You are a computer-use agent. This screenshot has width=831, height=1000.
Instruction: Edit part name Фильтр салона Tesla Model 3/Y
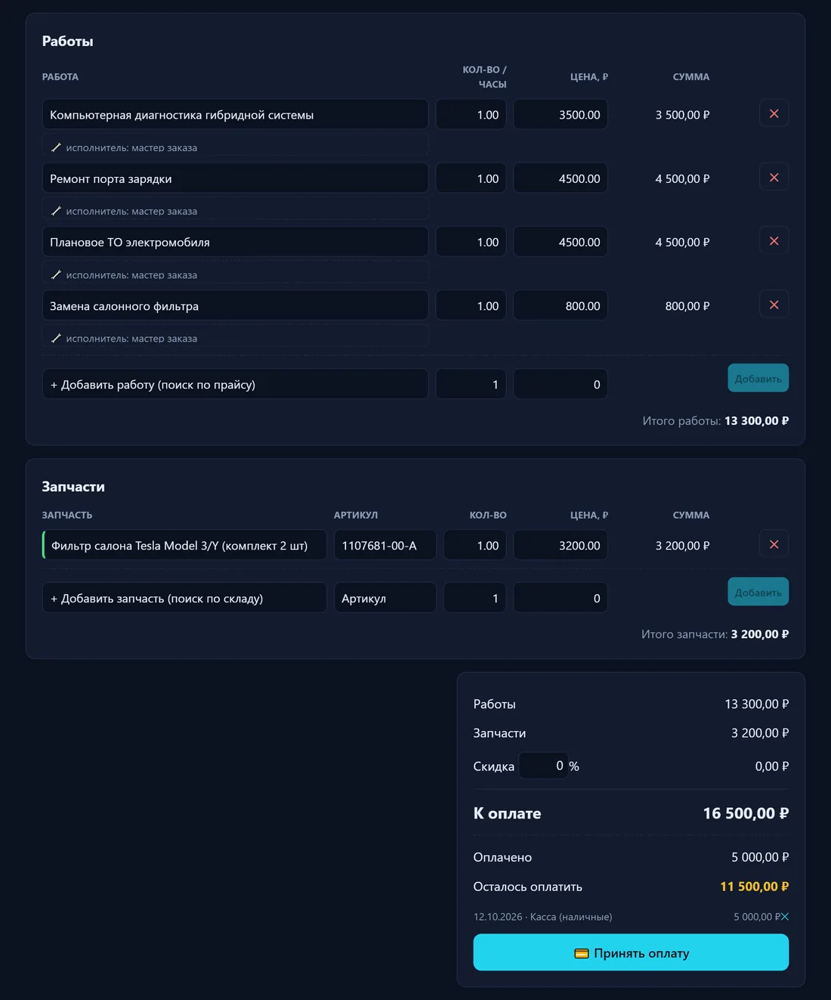point(184,545)
